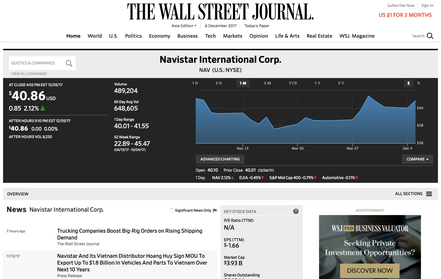Click the US $1 for 3 months offer
The image size is (441, 279).
pyautogui.click(x=405, y=15)
